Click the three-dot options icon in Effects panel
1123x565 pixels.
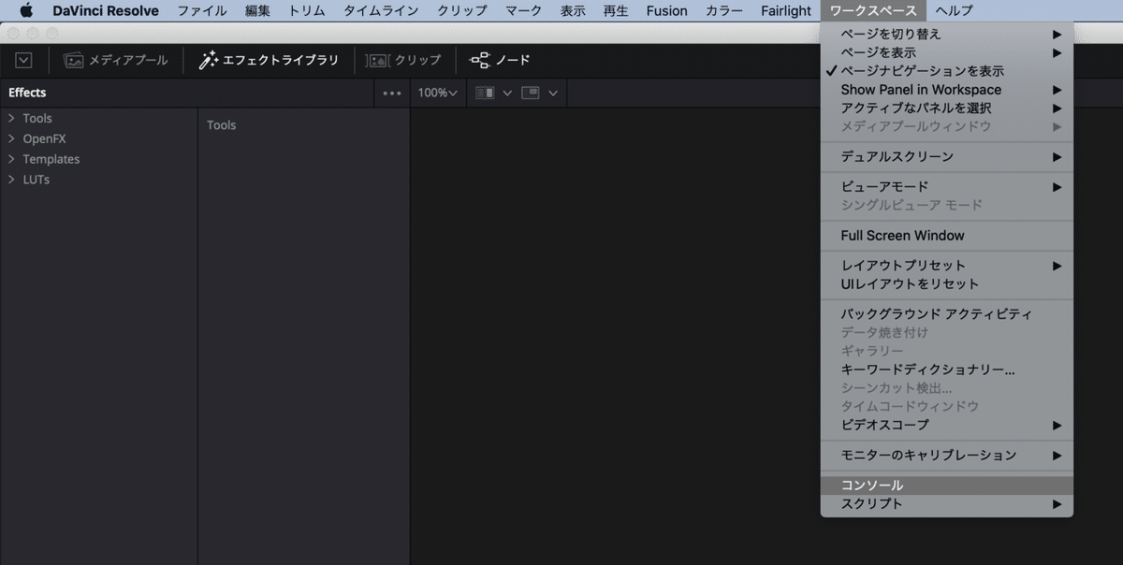click(x=391, y=93)
